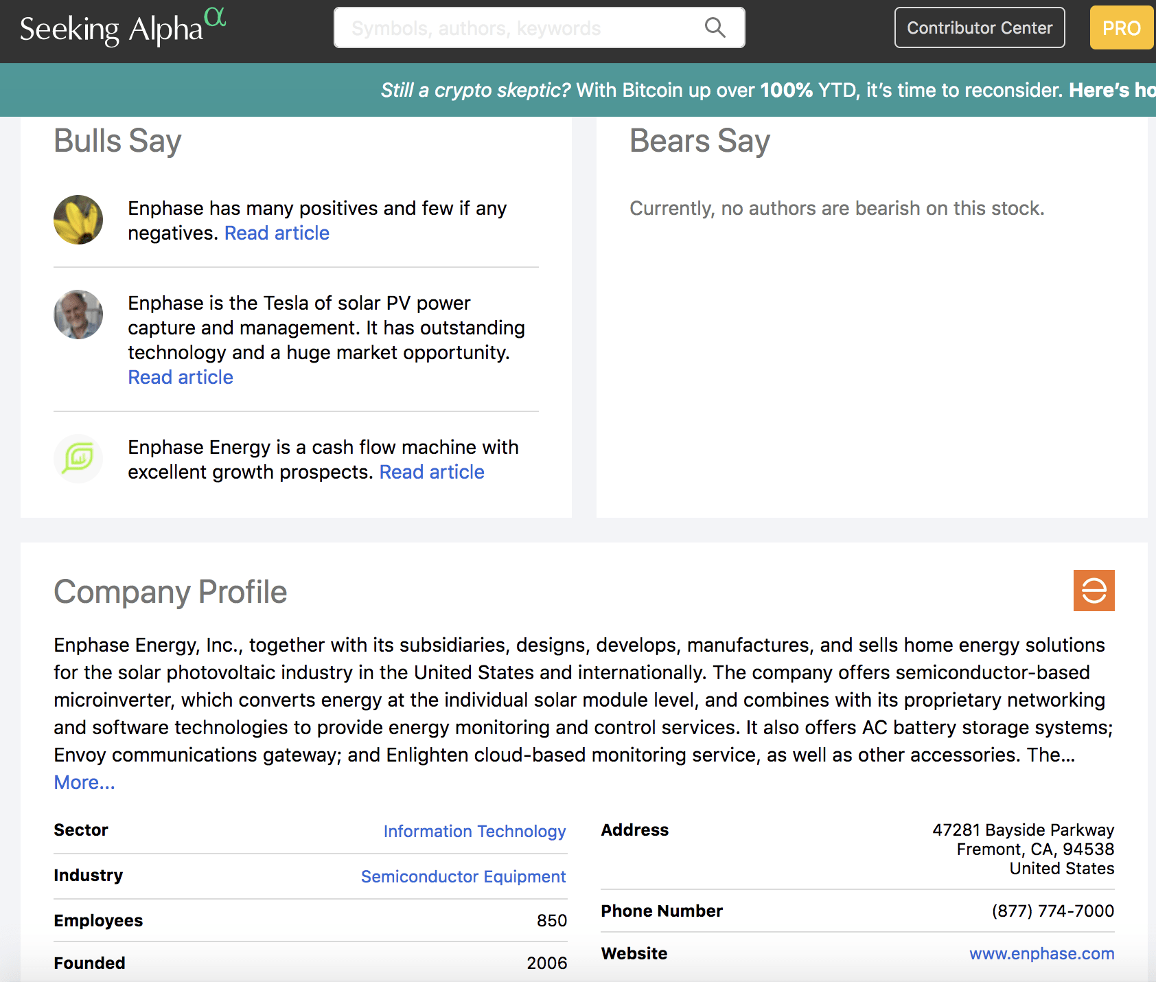Click the Bears Say heading
Viewport: 1156px width, 982px height.
point(700,141)
